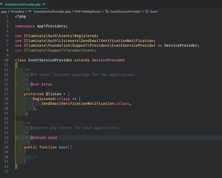Image resolution: width=222 pixels, height=178 pixels.
Task: Click the 'boot()' method name
Action: click(x=65, y=147)
